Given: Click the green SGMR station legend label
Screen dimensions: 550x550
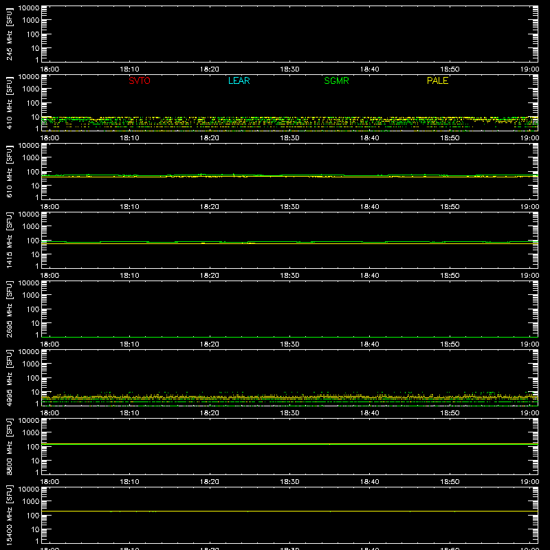Looking at the screenshot, I should click(336, 80).
